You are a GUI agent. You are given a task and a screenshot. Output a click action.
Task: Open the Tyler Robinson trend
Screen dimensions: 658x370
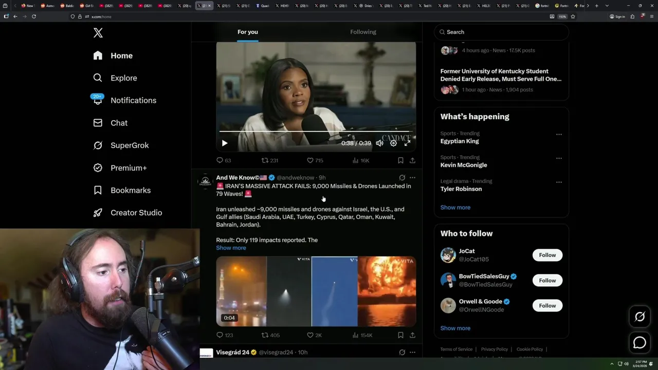(461, 189)
